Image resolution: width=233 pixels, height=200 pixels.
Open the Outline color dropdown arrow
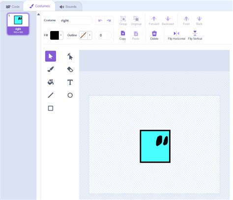click(x=90, y=35)
